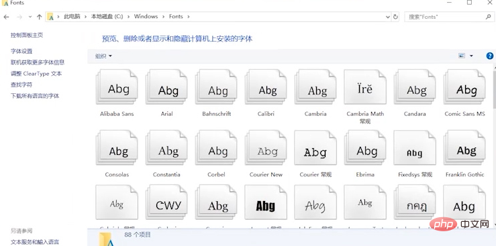Open recent locations dropdown arrow

click(x=30, y=17)
